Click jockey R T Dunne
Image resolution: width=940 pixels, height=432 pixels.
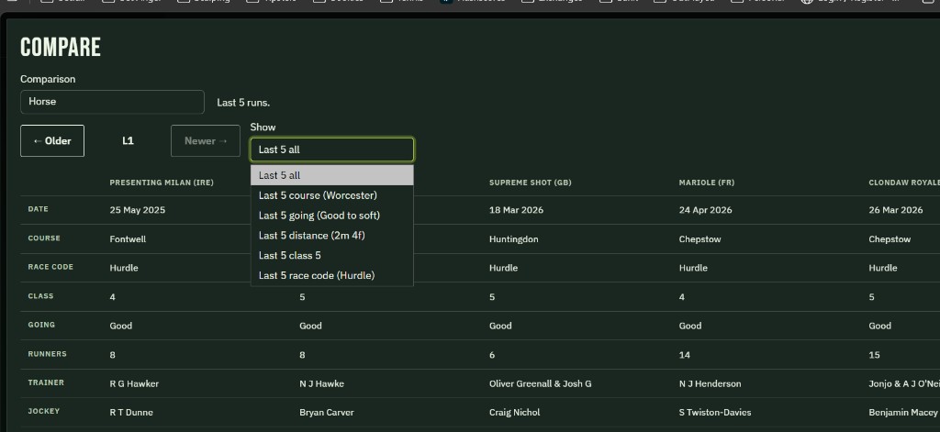click(x=131, y=412)
